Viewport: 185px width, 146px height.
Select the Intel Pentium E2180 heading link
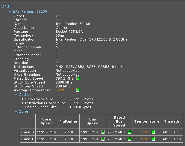point(30,11)
